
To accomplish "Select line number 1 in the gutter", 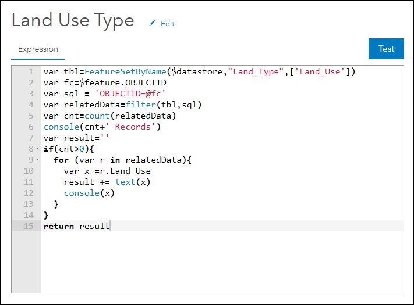I will click(31, 71).
